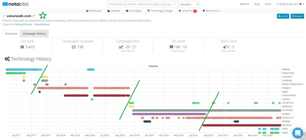
Task: Open the Features page link
Action: pos(245,4)
